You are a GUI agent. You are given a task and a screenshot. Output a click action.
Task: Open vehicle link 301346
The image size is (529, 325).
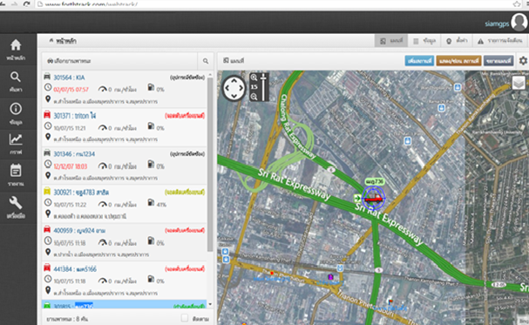74,154
